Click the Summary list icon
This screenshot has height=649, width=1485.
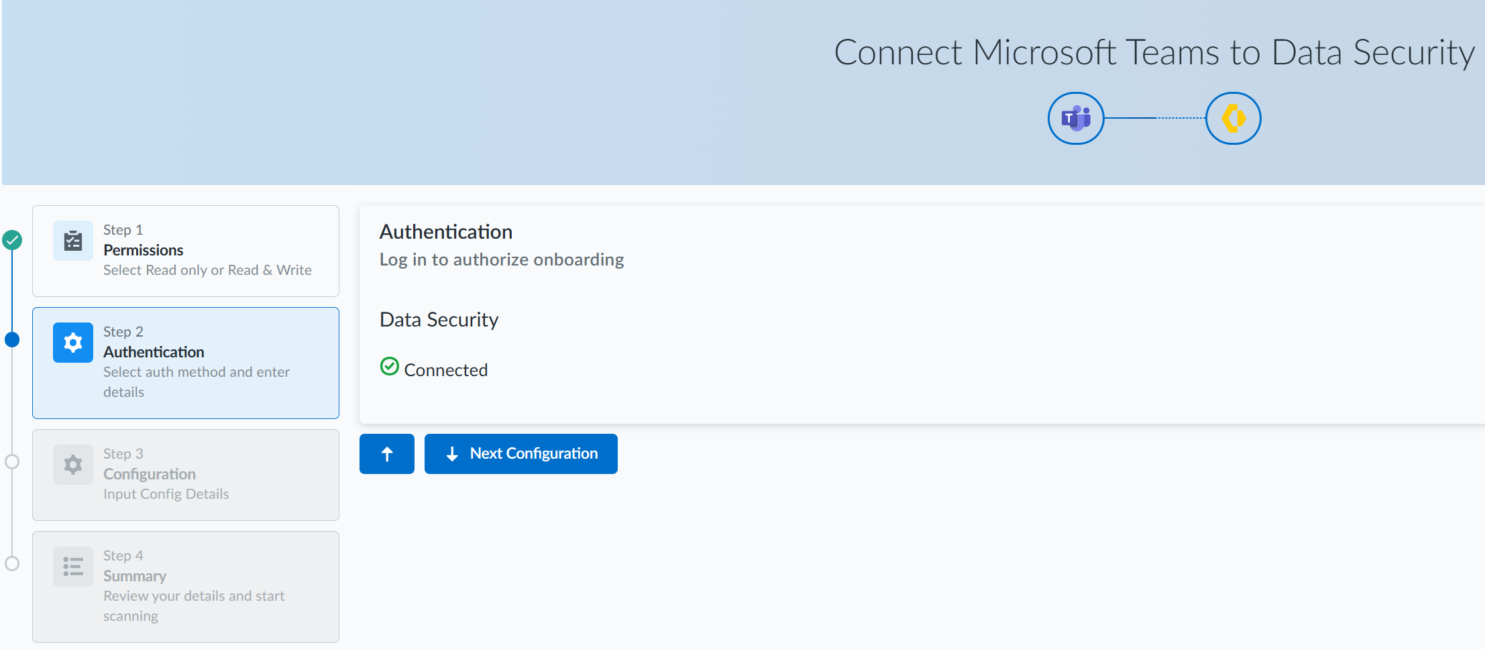73,567
